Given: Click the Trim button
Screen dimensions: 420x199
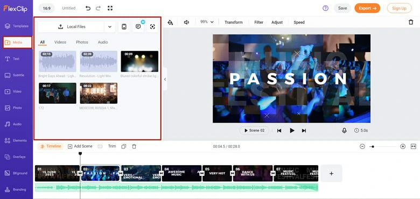Looking at the screenshot, I should point(112,146).
